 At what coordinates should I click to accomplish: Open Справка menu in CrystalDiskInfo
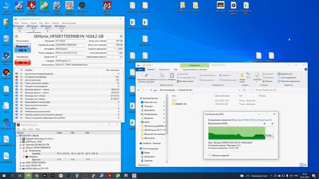click(x=55, y=23)
